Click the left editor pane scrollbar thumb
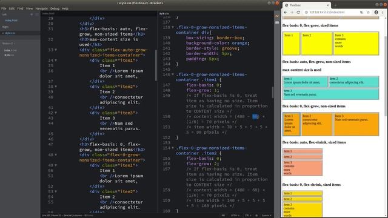This screenshot has width=388, height=218. (x=156, y=65)
